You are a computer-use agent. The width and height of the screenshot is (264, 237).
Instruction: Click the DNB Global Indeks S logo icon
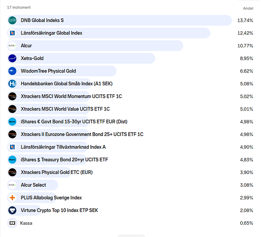pyautogui.click(x=12, y=20)
